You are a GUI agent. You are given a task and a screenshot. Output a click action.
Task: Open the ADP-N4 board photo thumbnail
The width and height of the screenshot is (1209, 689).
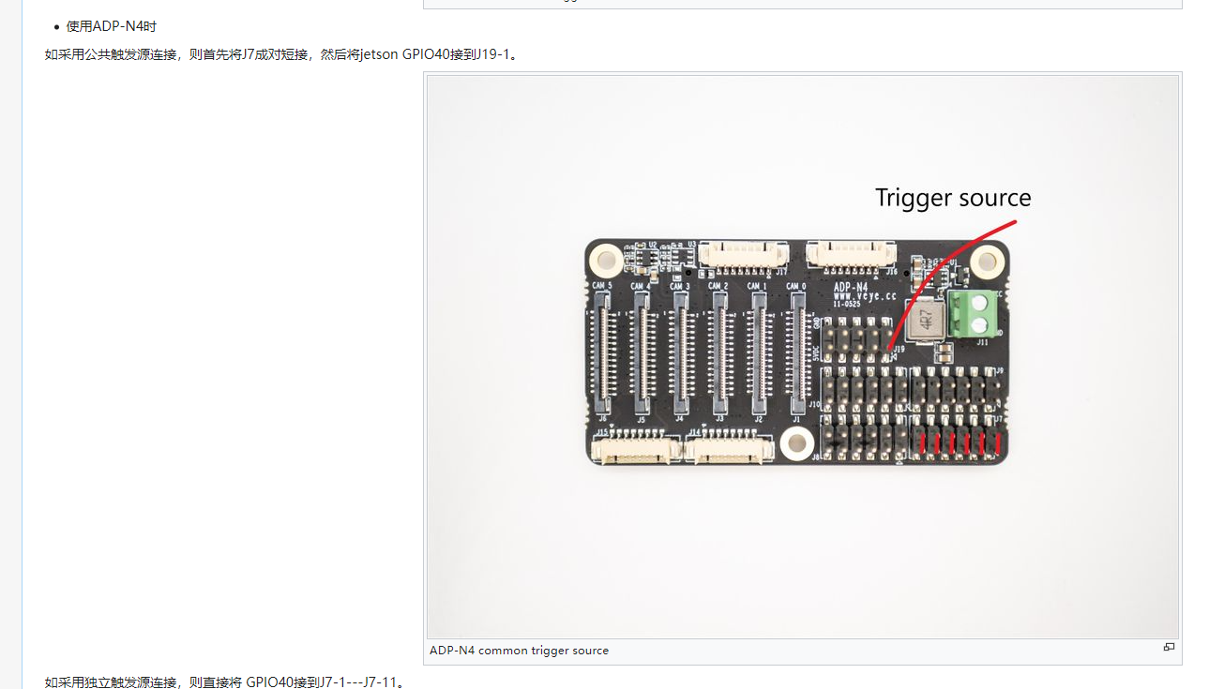coord(802,356)
